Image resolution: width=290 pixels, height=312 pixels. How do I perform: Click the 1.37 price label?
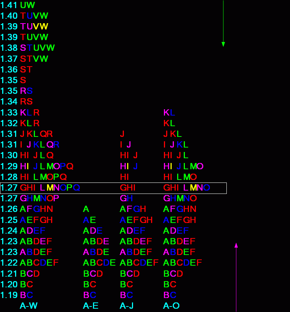[x=9, y=59]
